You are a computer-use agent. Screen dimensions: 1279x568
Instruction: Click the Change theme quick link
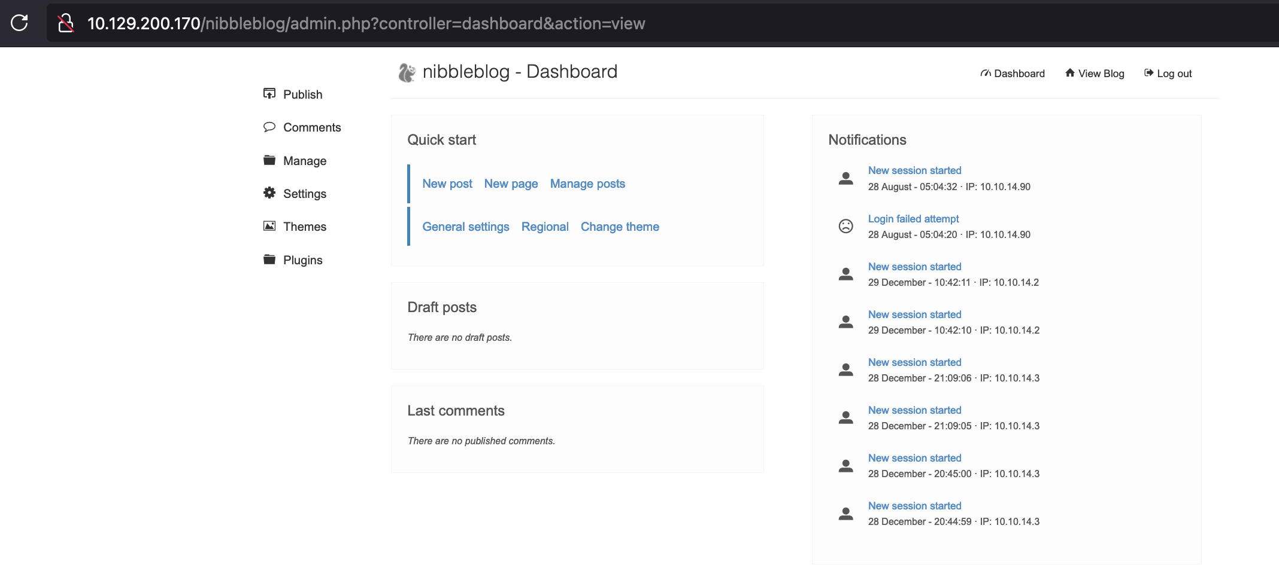point(620,227)
